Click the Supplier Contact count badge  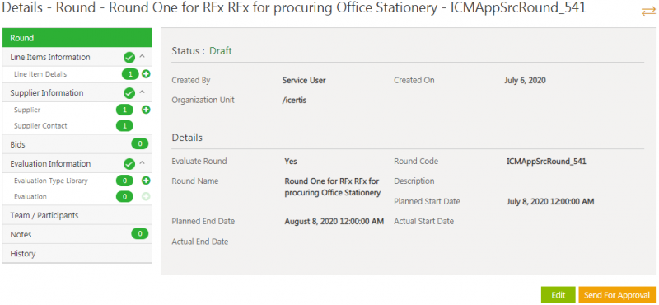[124, 126]
